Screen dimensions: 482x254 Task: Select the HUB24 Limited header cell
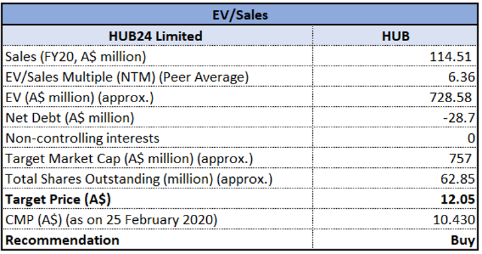pos(157,36)
